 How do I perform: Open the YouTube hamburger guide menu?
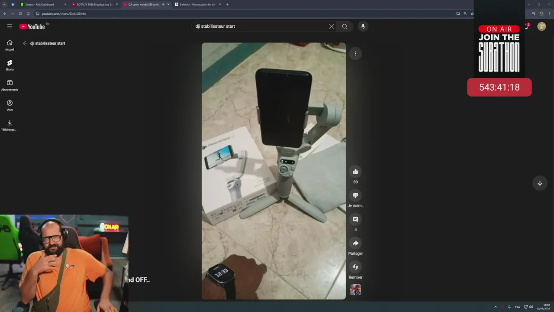(x=10, y=26)
